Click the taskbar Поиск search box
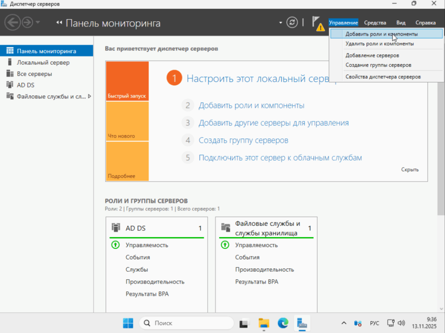This screenshot has height=333, width=445. coord(186,323)
